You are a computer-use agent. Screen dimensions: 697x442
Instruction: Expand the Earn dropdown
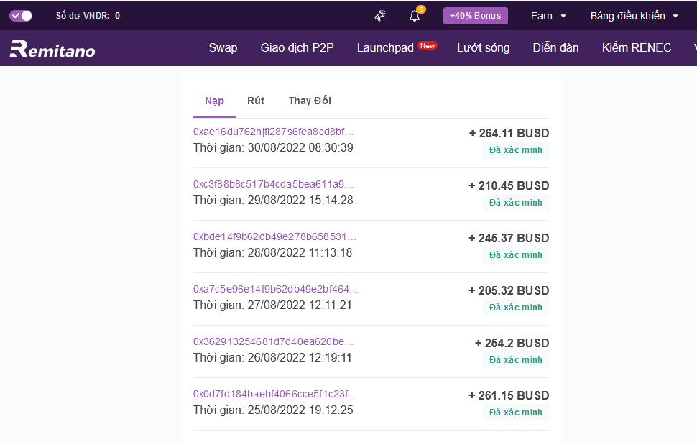click(x=548, y=16)
